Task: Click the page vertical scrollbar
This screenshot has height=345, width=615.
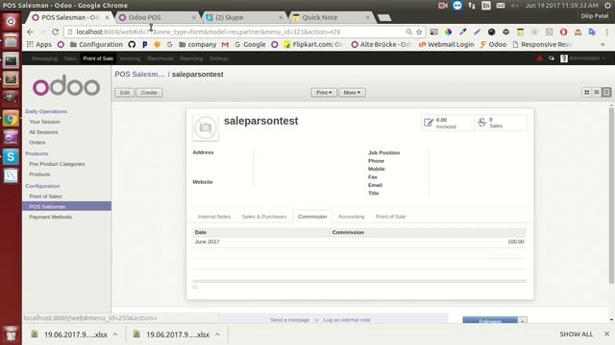Action: [x=611, y=195]
